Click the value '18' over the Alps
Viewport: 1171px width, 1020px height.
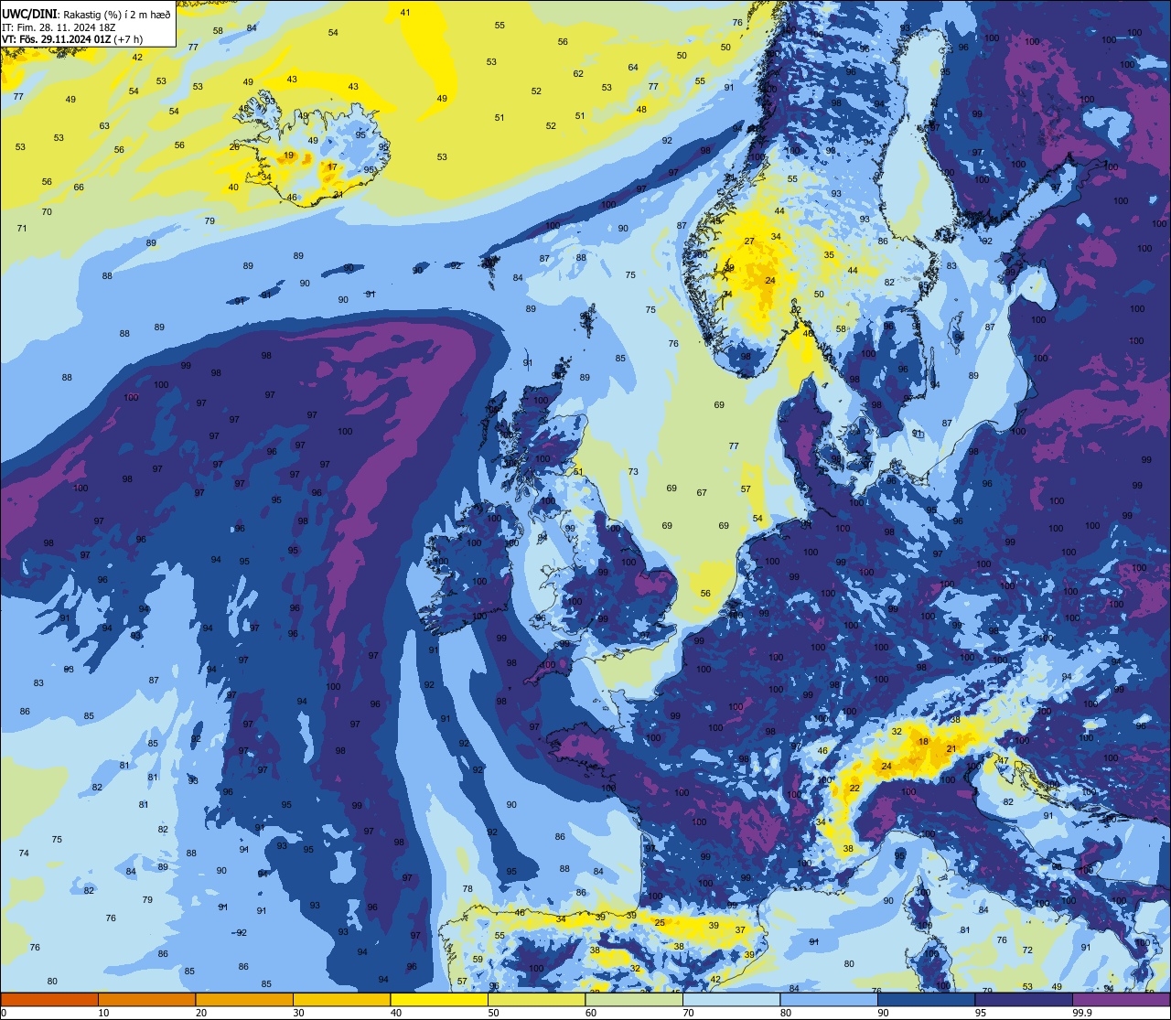924,742
